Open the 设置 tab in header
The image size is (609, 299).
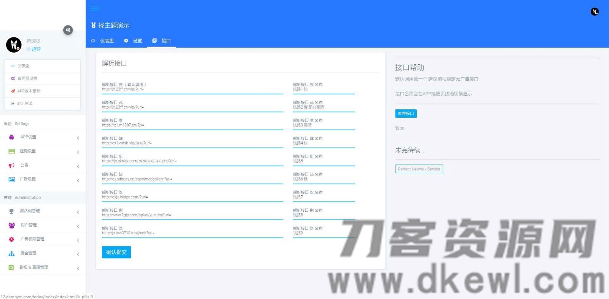[x=133, y=41]
